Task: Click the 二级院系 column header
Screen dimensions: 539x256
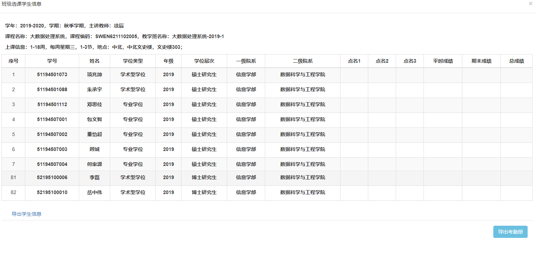Action: (303, 61)
